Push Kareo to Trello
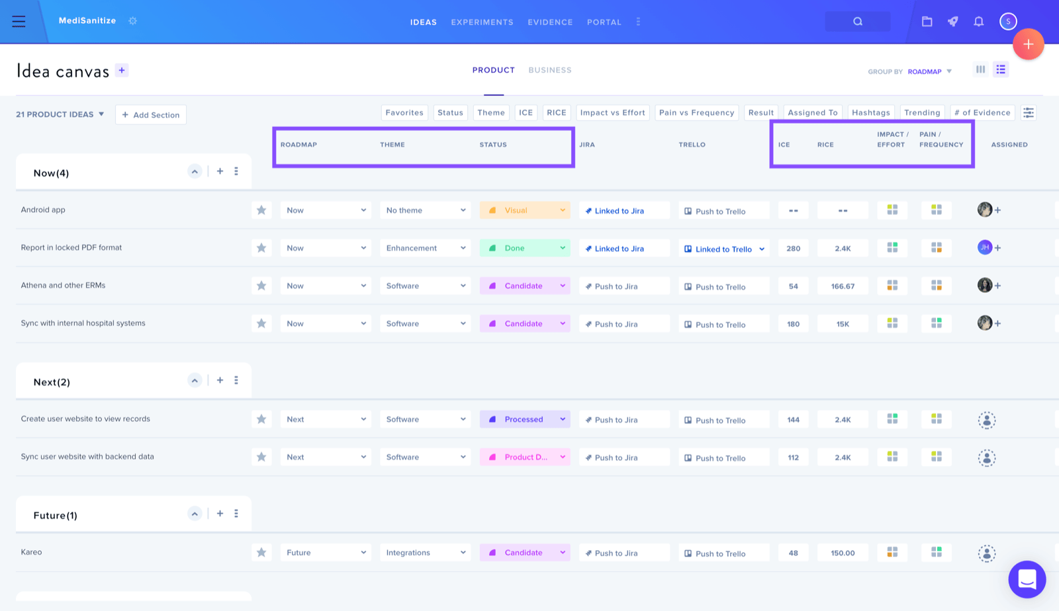The height and width of the screenshot is (611, 1059). click(x=724, y=553)
